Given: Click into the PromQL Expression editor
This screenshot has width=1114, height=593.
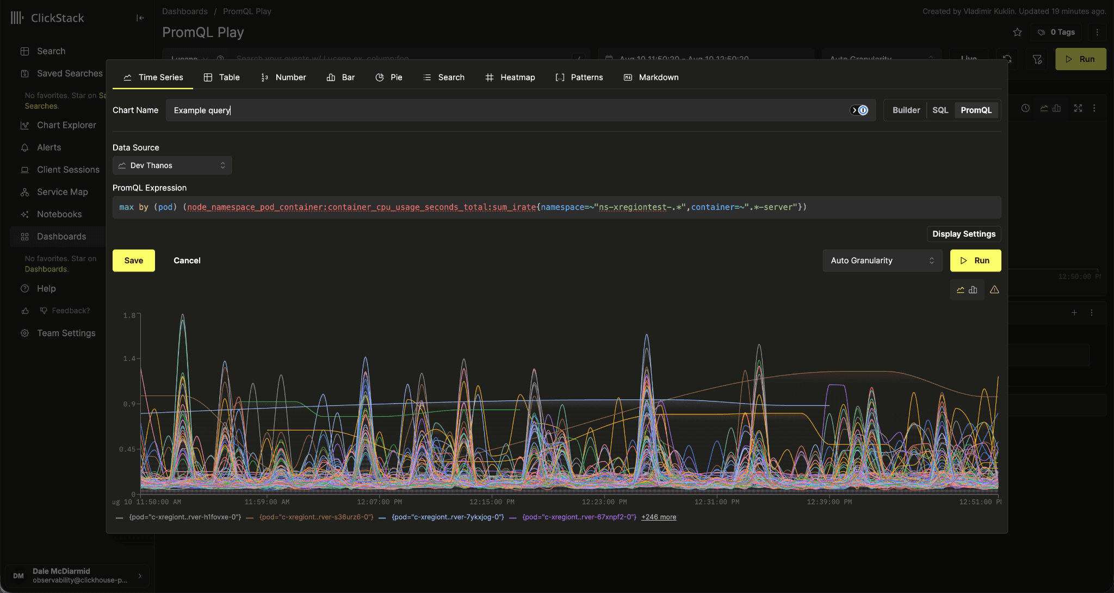Looking at the screenshot, I should pos(556,207).
